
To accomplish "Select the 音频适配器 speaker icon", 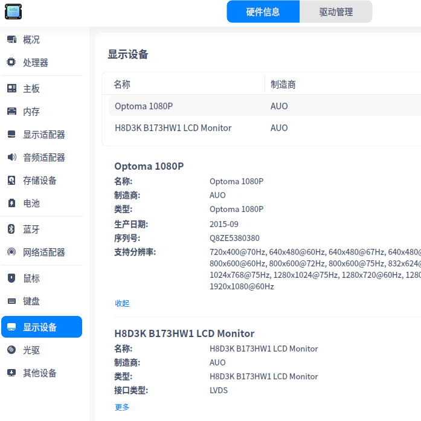I will (11, 157).
